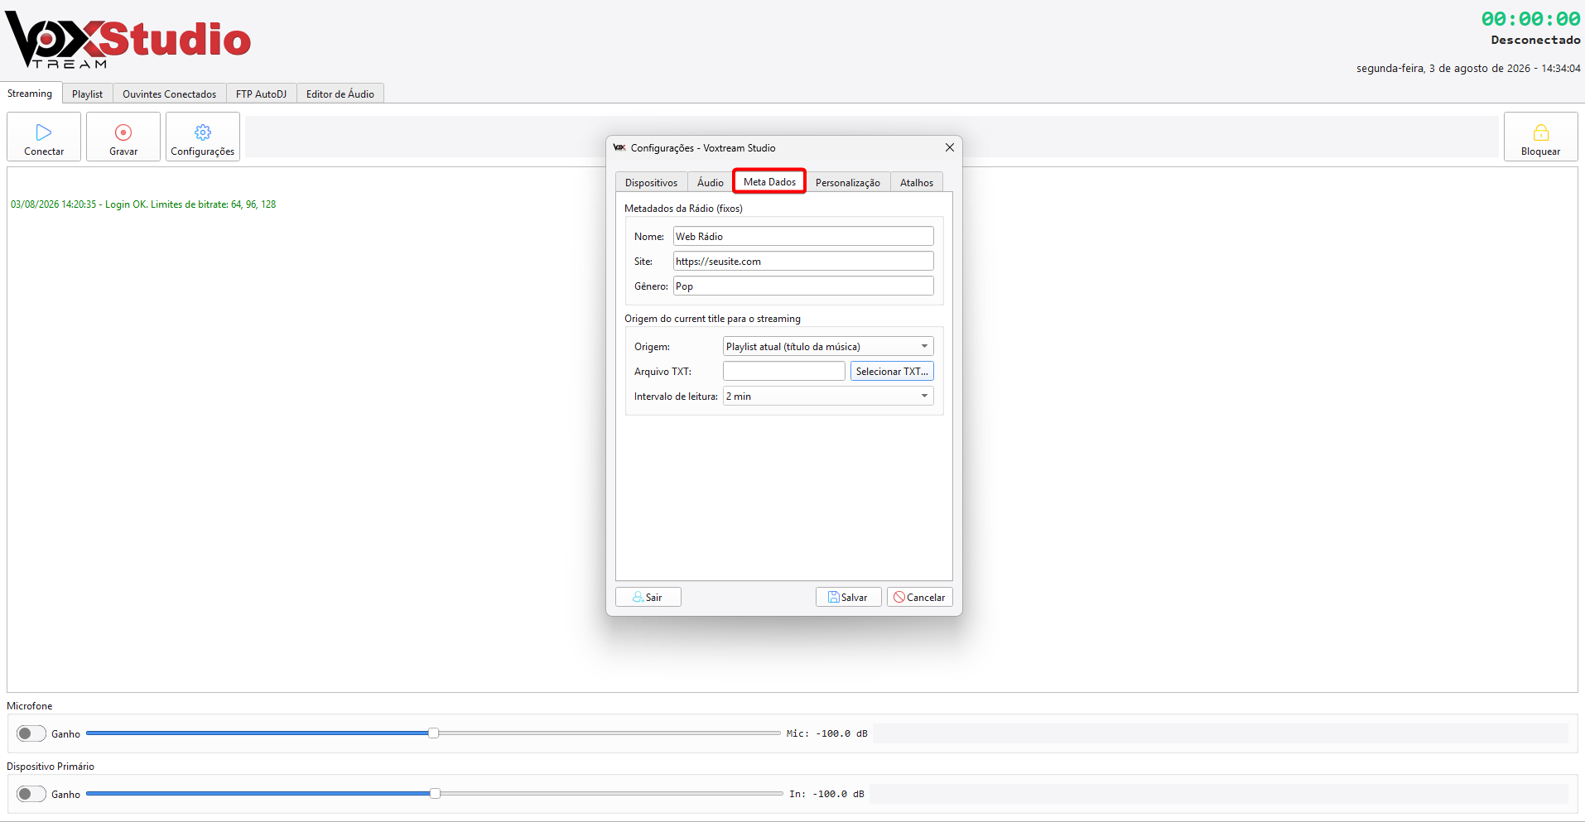Click Cancelar in the settings dialog
This screenshot has width=1585, height=822.
tap(920, 597)
